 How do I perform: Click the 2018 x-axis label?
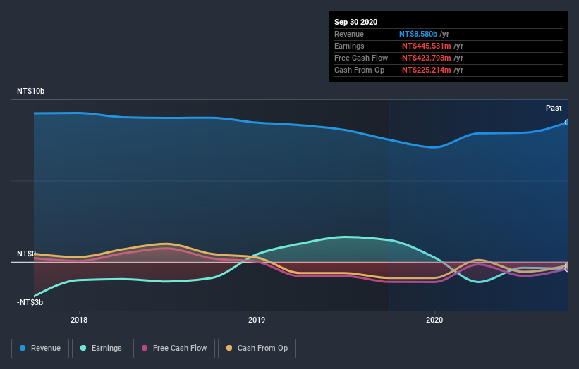pos(79,320)
